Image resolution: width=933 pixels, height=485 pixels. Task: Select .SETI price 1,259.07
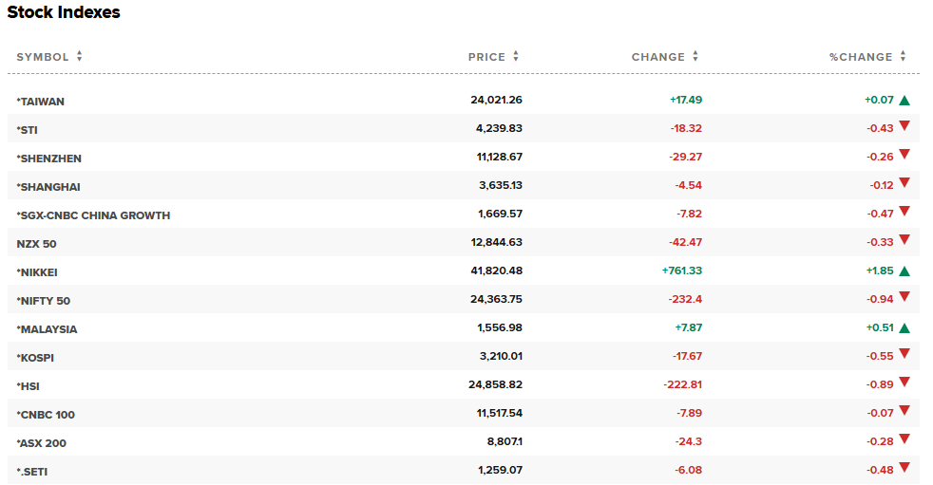tap(500, 471)
